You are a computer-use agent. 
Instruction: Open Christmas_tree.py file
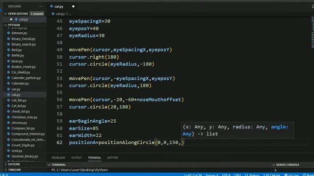click(24, 117)
